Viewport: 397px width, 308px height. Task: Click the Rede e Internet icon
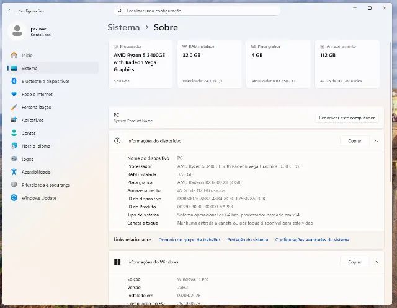pyautogui.click(x=14, y=94)
